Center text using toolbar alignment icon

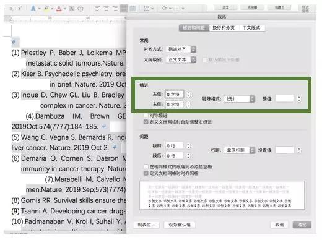[107, 9]
